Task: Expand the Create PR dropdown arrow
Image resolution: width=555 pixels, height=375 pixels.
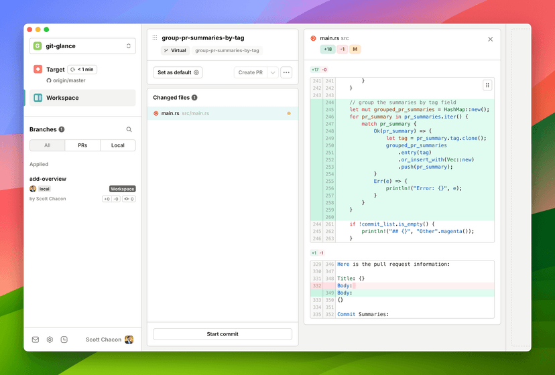Action: click(x=273, y=72)
